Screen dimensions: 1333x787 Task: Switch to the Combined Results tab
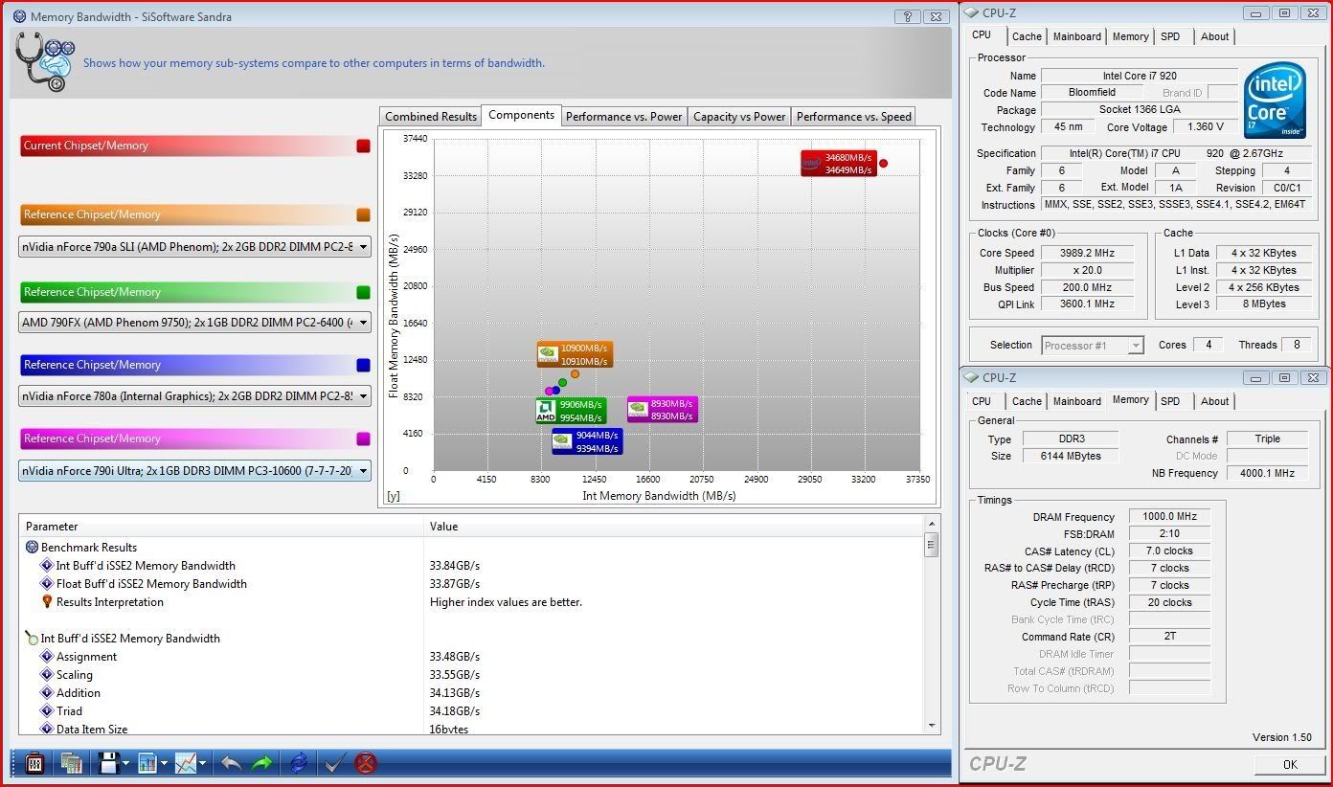tap(431, 116)
